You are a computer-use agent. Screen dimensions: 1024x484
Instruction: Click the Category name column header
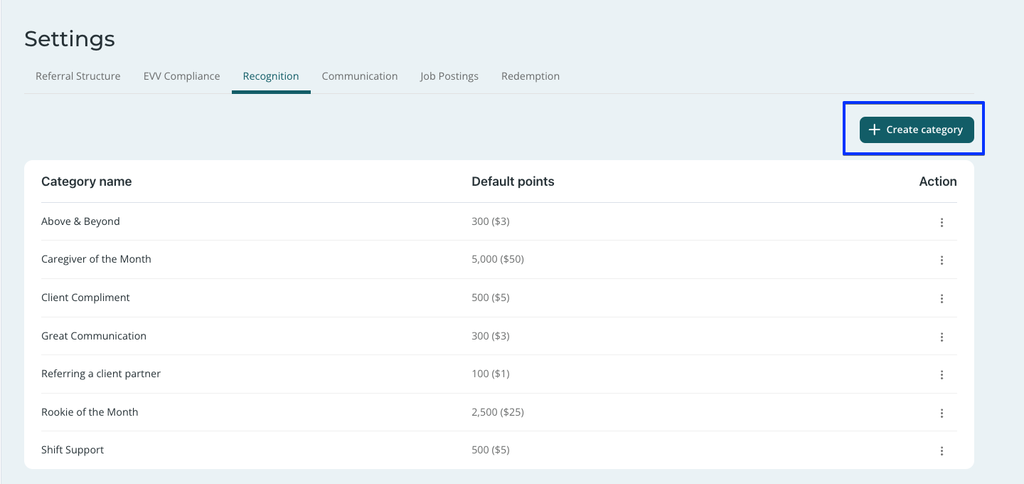(x=87, y=181)
